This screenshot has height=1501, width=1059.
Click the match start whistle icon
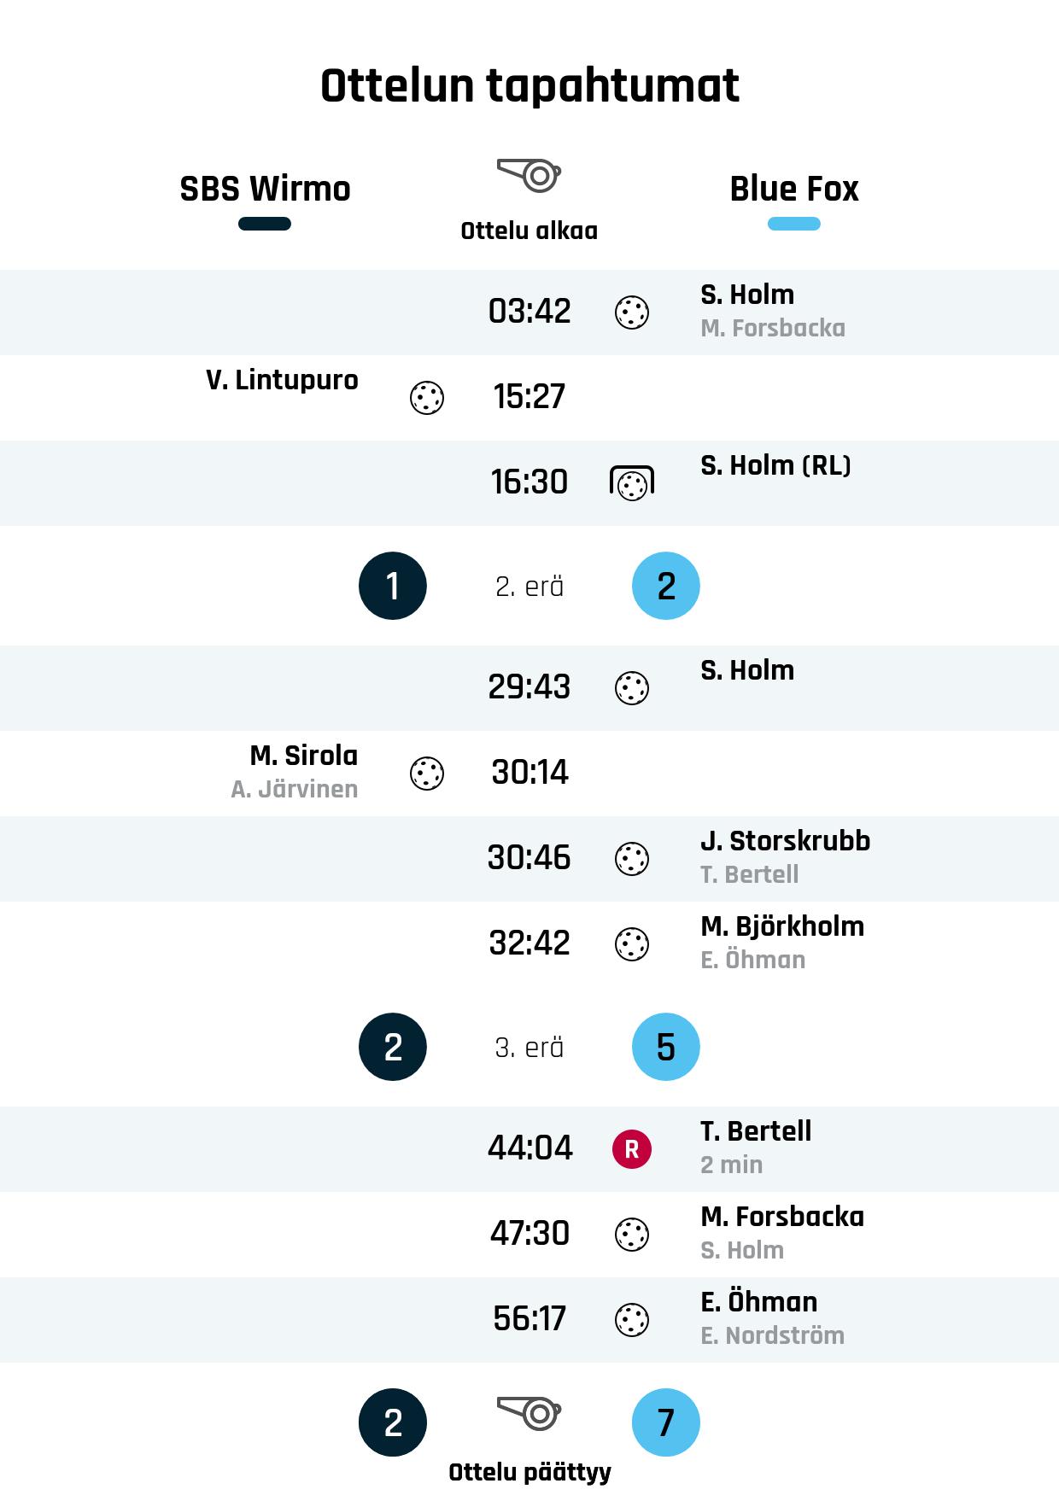pyautogui.click(x=529, y=175)
